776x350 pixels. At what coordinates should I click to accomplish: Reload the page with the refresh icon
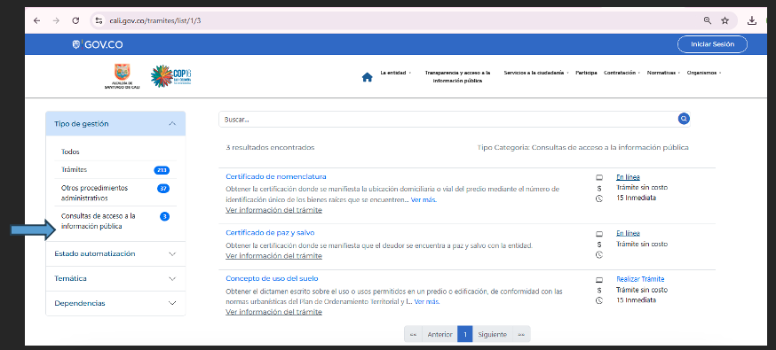pos(75,20)
